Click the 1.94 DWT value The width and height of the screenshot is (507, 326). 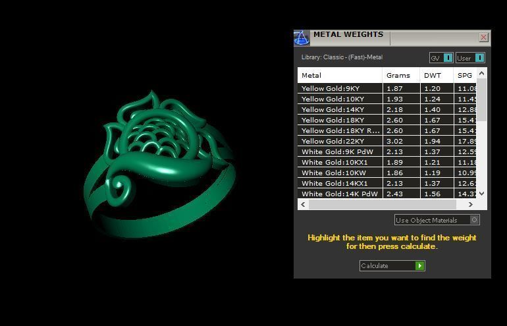pyautogui.click(x=433, y=141)
